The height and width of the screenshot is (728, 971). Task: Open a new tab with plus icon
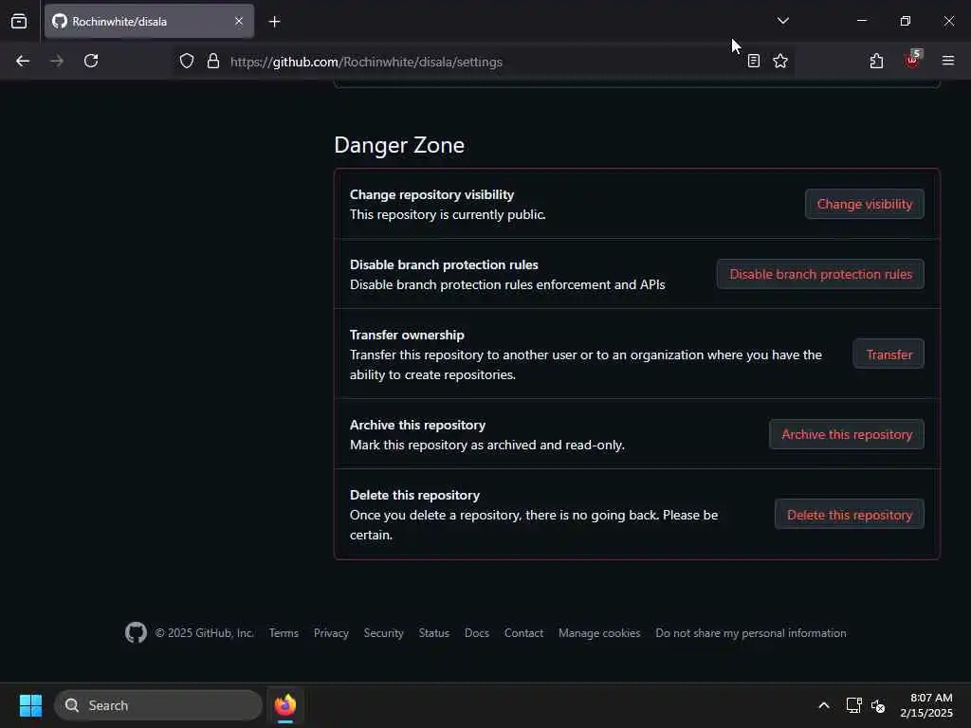[274, 22]
